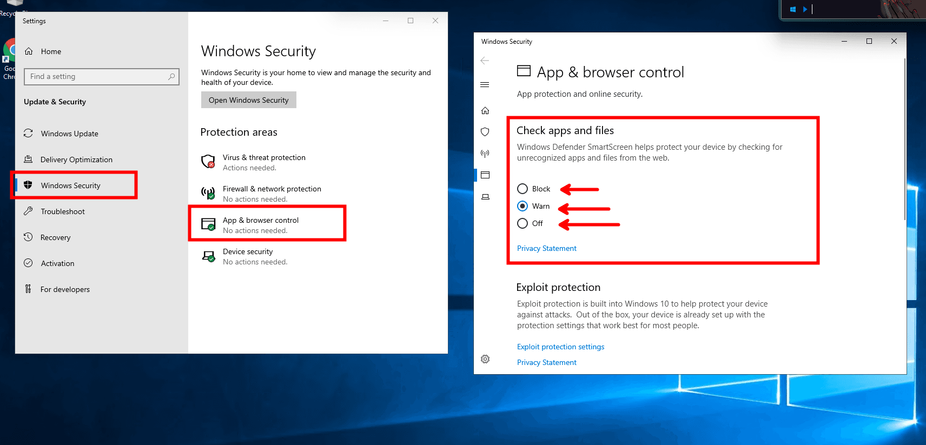
Task: Go to Recovery in the settings sidebar
Action: pos(55,237)
